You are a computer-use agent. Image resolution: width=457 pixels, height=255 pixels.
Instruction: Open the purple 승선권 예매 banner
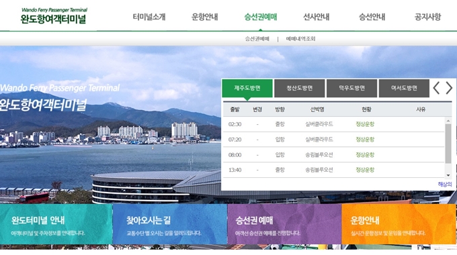pyautogui.click(x=284, y=224)
